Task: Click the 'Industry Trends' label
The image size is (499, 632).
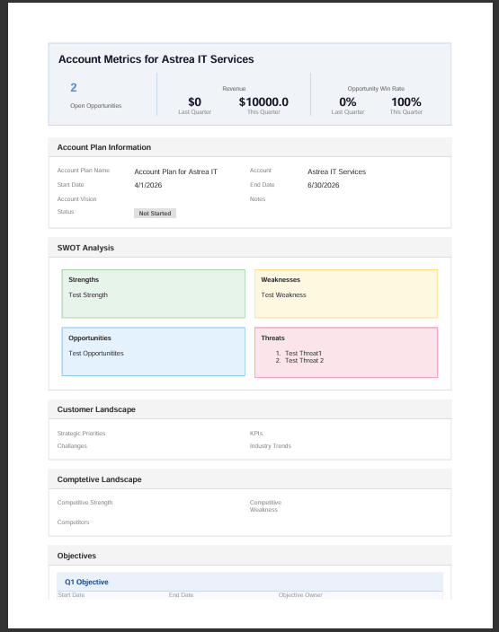Action: pyautogui.click(x=270, y=446)
